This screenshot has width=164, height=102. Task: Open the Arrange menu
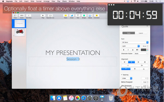pyautogui.click(x=46, y=1)
